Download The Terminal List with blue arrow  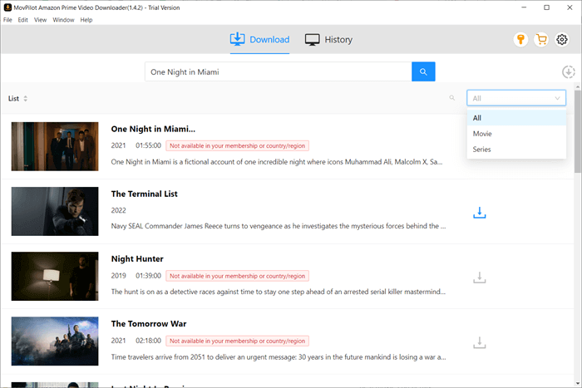479,213
